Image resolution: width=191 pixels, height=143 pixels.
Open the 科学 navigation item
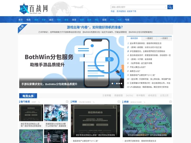pos(112,20)
